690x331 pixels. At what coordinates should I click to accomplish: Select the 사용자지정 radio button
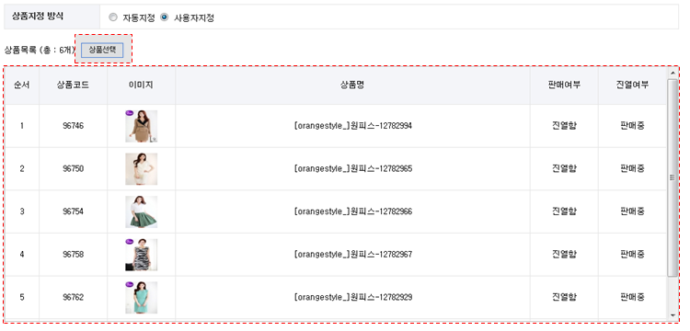click(x=165, y=17)
